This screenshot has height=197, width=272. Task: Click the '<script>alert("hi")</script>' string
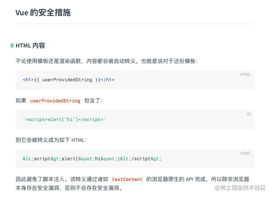click(64, 119)
